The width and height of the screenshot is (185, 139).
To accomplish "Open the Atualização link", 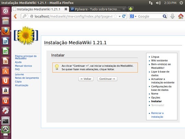I will coord(22,85).
